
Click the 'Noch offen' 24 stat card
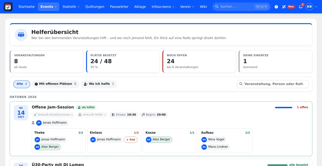(199, 62)
